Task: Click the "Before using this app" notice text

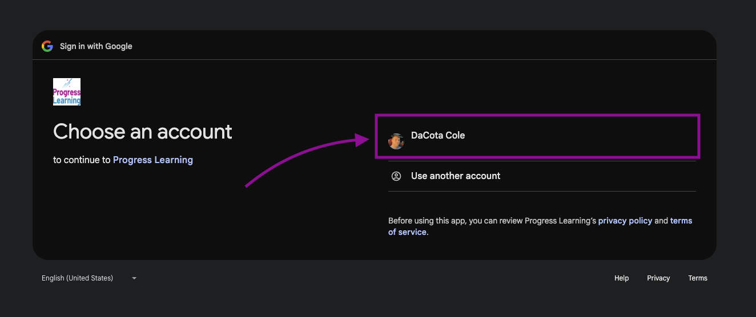Action: click(x=491, y=221)
